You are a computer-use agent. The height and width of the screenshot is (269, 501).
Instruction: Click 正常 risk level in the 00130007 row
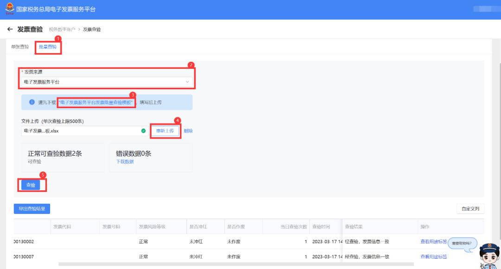tap(143, 257)
